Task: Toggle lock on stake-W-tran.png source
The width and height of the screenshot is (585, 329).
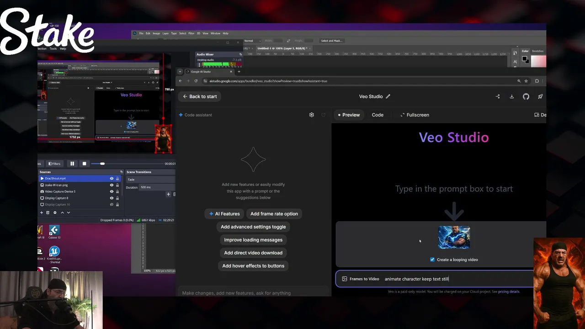Action: [117, 185]
